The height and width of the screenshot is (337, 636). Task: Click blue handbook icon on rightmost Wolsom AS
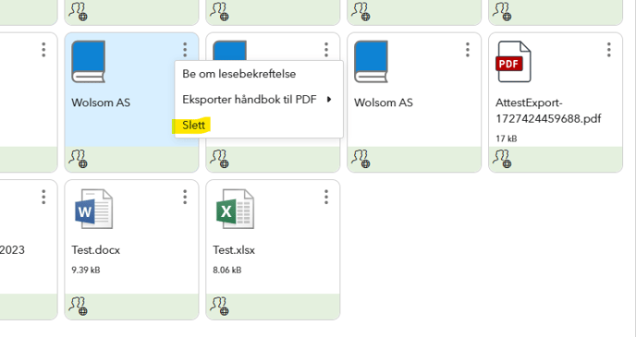[371, 62]
